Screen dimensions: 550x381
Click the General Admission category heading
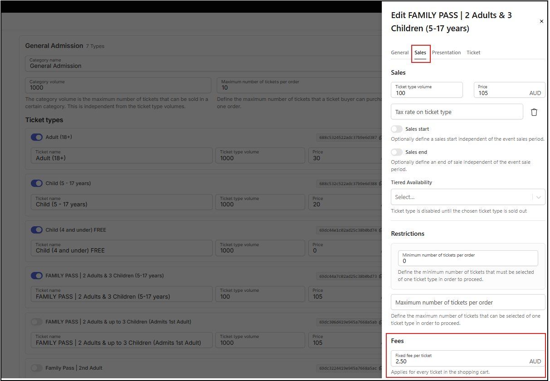[x=54, y=46]
